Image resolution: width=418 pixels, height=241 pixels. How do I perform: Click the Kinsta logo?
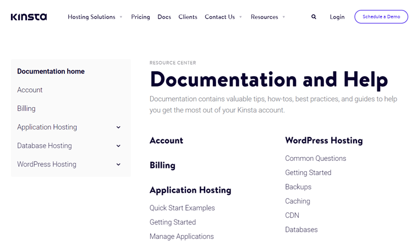click(29, 17)
